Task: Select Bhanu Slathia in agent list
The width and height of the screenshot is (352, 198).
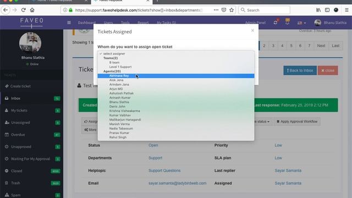Action: (176, 102)
